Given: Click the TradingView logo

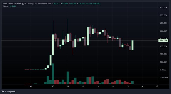Looking at the screenshot, I should pyautogui.click(x=8, y=91).
